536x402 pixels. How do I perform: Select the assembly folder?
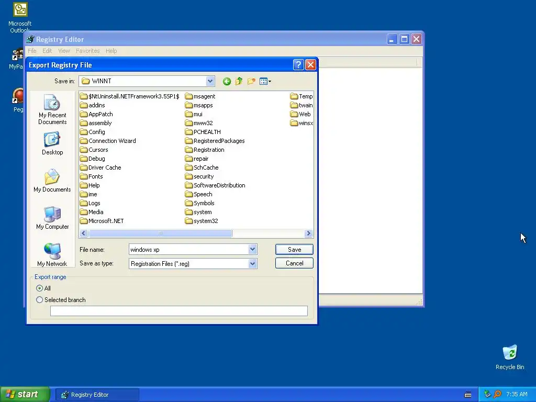pos(96,123)
